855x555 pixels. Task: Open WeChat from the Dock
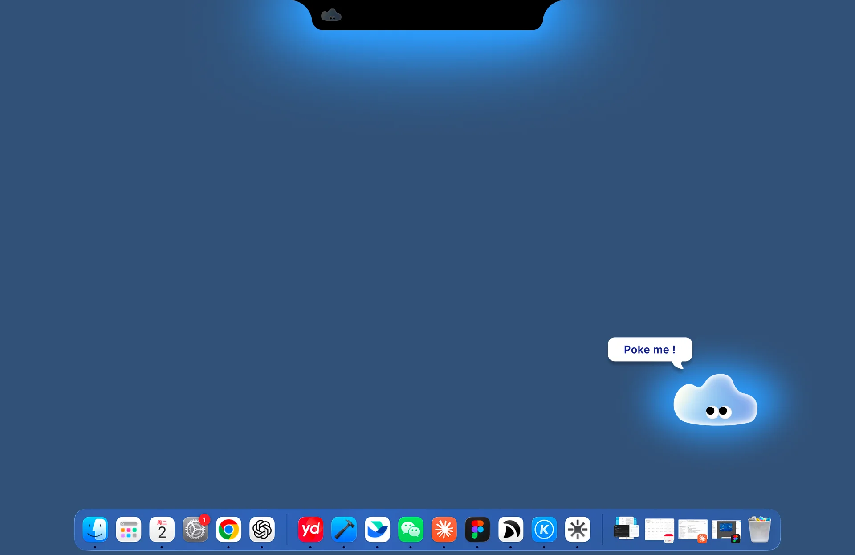coord(411,530)
